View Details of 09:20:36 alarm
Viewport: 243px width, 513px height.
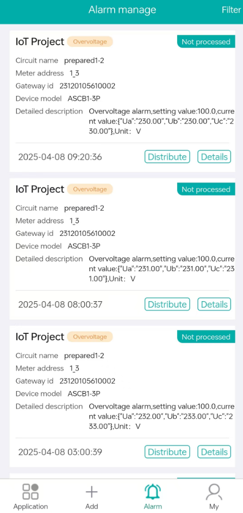(x=214, y=157)
